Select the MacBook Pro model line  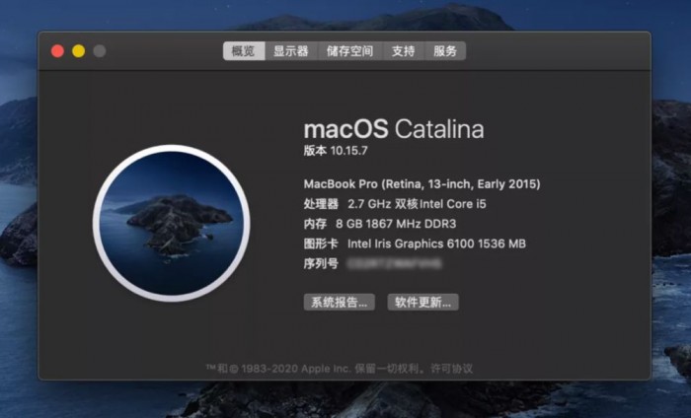coord(422,184)
